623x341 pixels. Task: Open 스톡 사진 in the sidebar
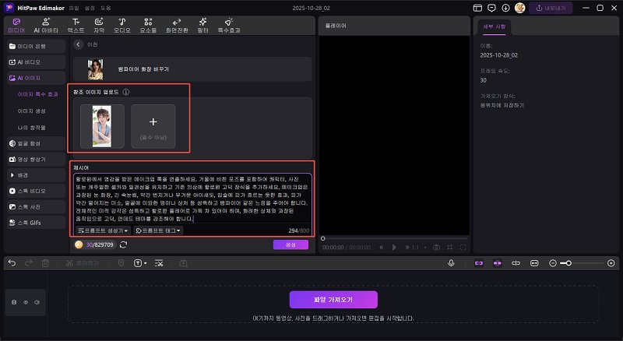[36, 206]
